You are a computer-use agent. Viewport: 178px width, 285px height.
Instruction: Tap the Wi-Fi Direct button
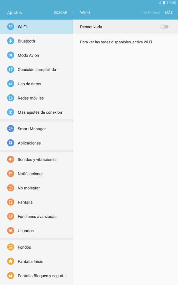pos(152,12)
